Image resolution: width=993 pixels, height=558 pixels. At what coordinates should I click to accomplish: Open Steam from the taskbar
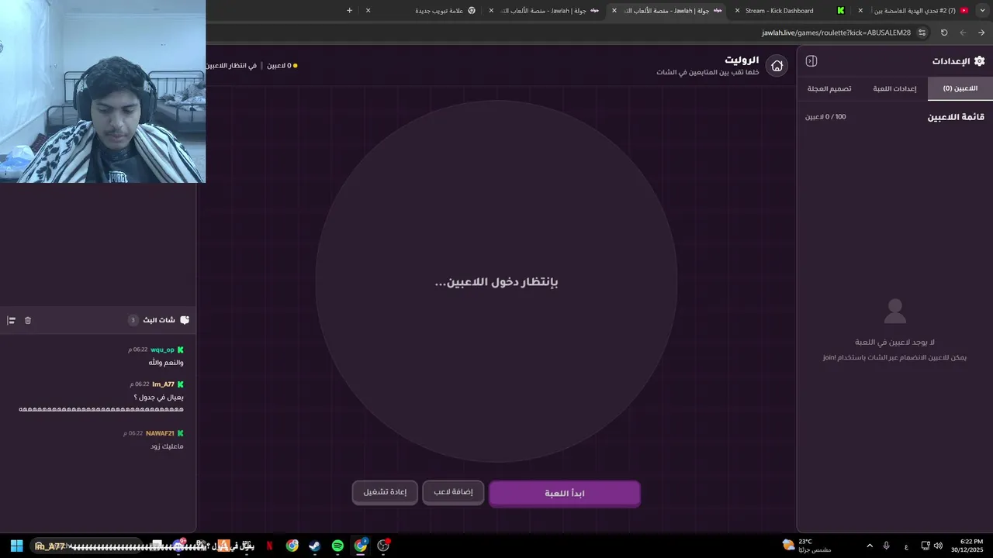pos(314,546)
